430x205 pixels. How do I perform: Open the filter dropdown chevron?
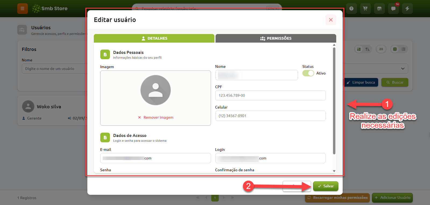tap(403, 69)
